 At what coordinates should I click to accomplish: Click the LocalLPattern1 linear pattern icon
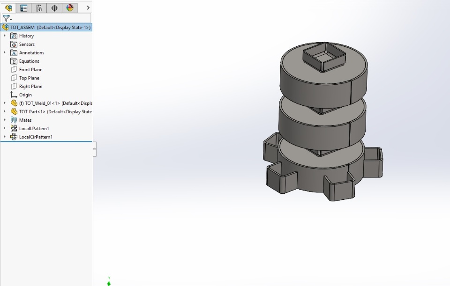pos(14,128)
